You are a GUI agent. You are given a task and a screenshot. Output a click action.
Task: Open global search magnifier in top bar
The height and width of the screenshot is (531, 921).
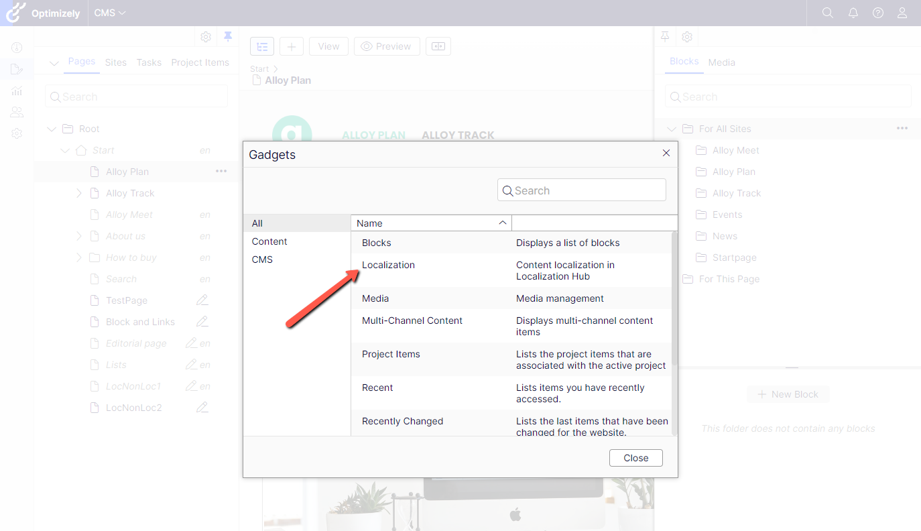[828, 13]
